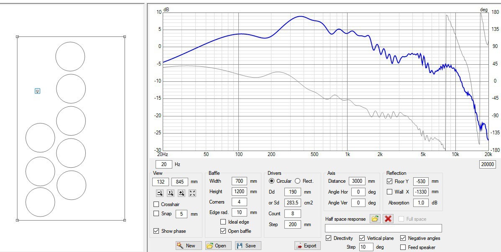This screenshot has height=252, width=501.
Task: Clear half space response with red X
Action: (388, 219)
